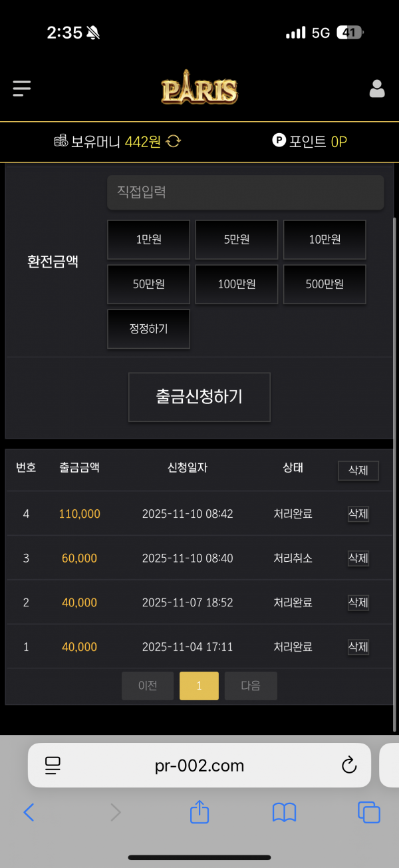Tap the user profile icon
Viewport: 399px width, 868px height.
point(377,89)
